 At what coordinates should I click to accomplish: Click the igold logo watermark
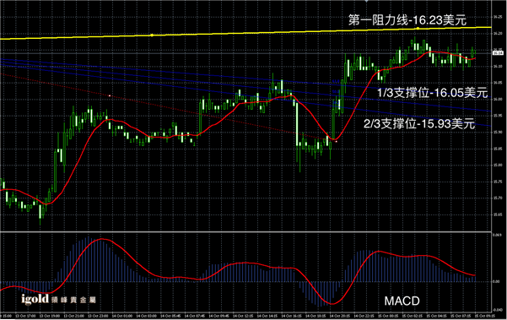tap(59, 299)
